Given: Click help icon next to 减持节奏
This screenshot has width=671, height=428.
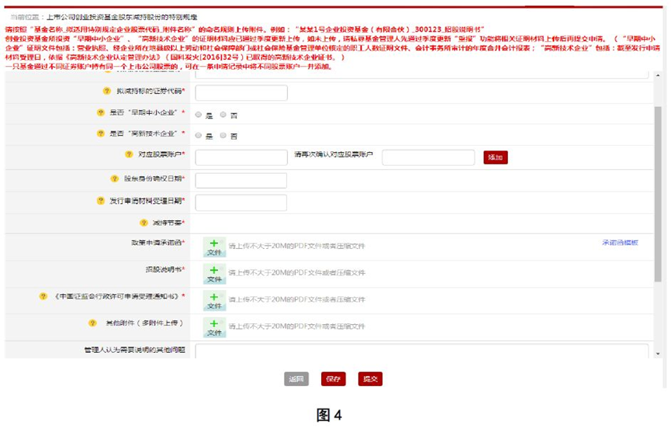Looking at the screenshot, I should tap(144, 223).
